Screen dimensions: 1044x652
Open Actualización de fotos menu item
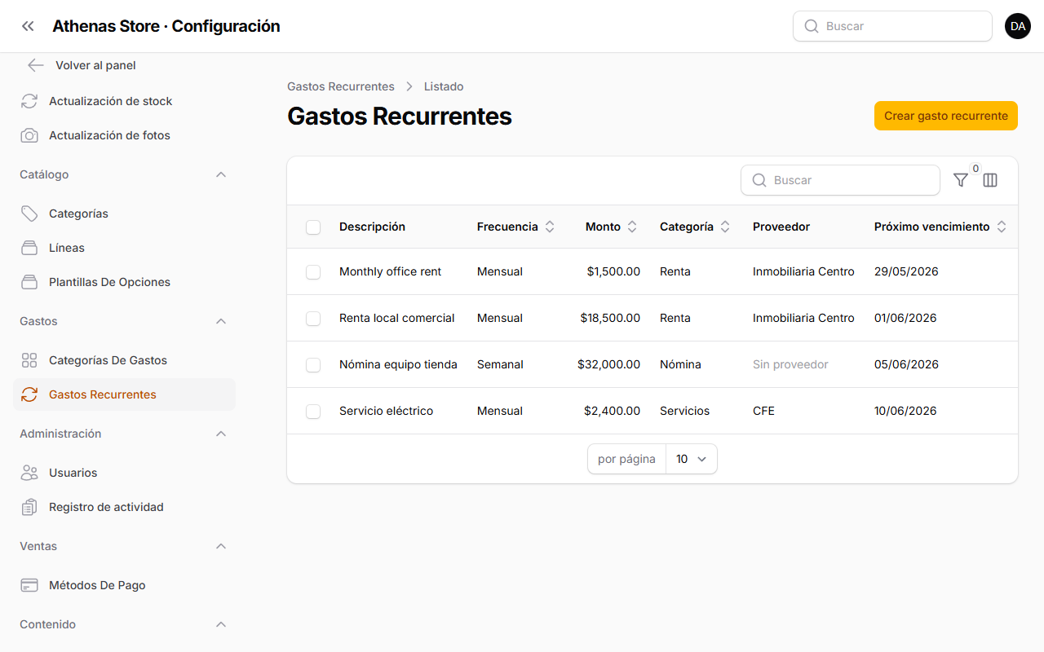pos(124,135)
